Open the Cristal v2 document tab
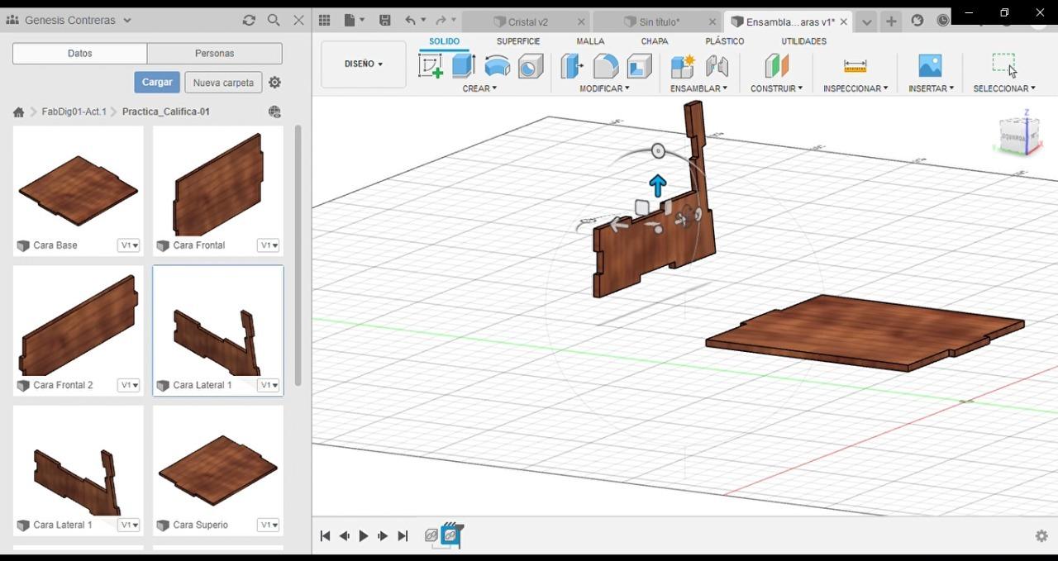Viewport: 1058px width, 561px height. [x=527, y=22]
